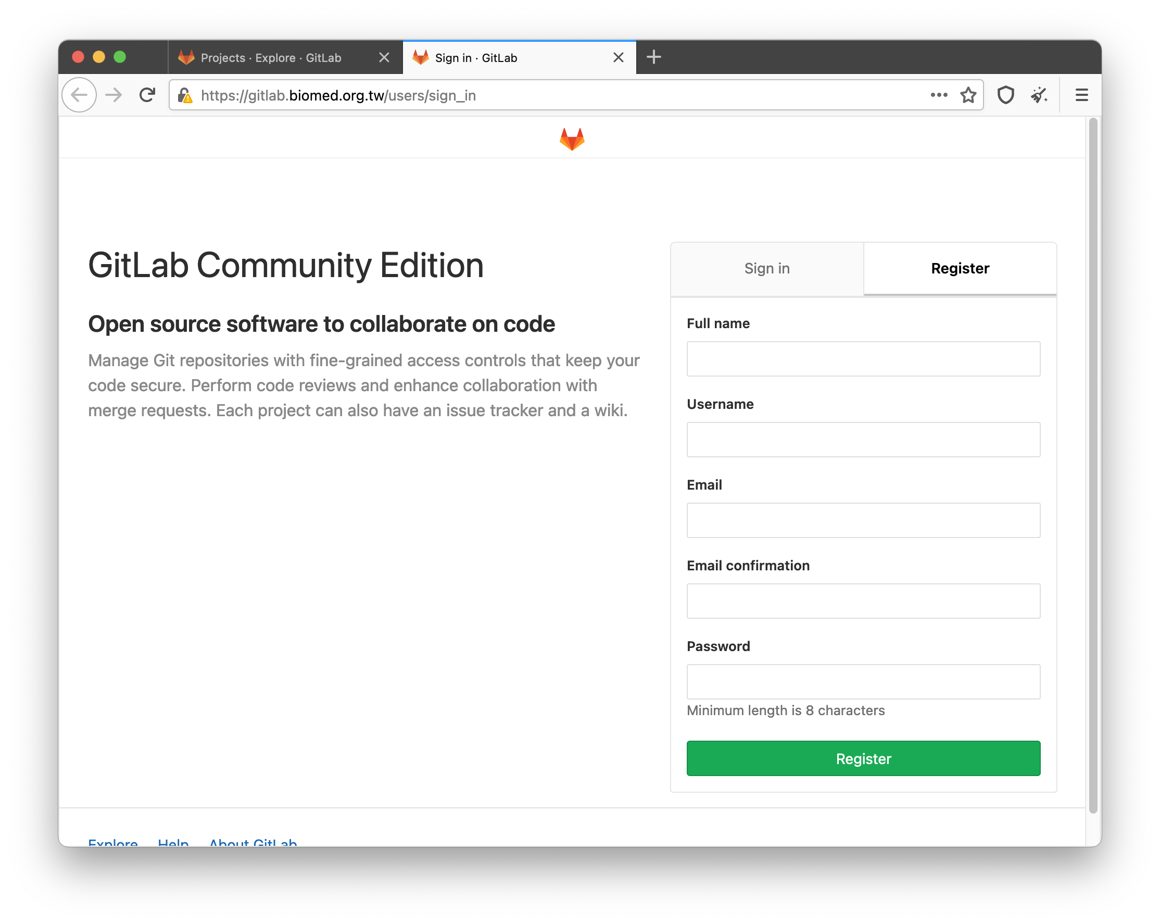Open a new tab with the plus button
Viewport: 1160px width, 924px height.
pos(653,57)
